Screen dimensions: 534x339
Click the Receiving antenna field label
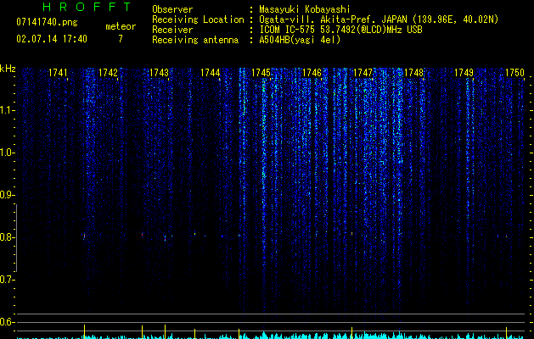tap(195, 40)
